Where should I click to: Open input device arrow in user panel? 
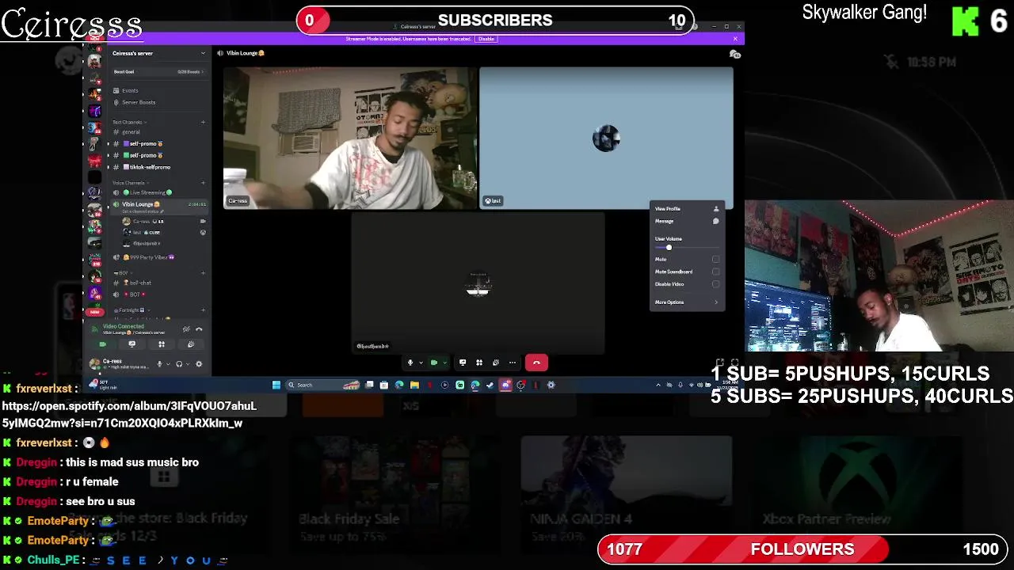[x=168, y=364]
